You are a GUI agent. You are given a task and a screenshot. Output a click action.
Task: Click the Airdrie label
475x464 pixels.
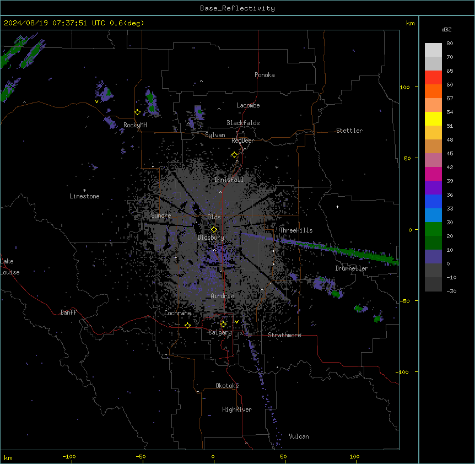[223, 296]
